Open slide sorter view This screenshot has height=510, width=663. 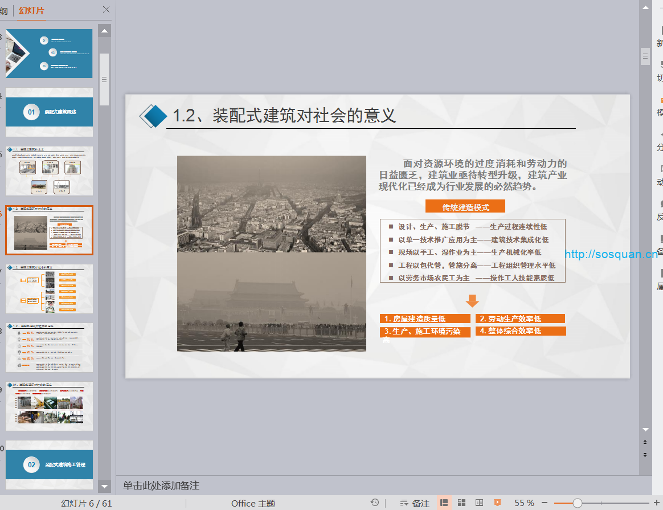click(x=462, y=503)
